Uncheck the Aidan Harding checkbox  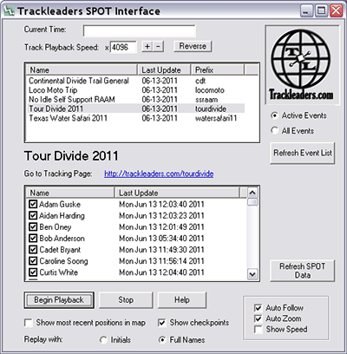(x=33, y=215)
